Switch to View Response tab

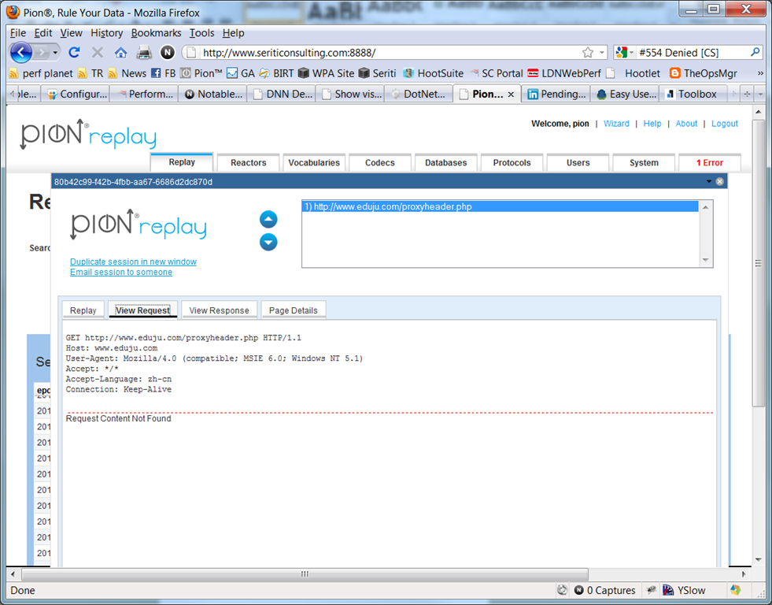coord(219,310)
